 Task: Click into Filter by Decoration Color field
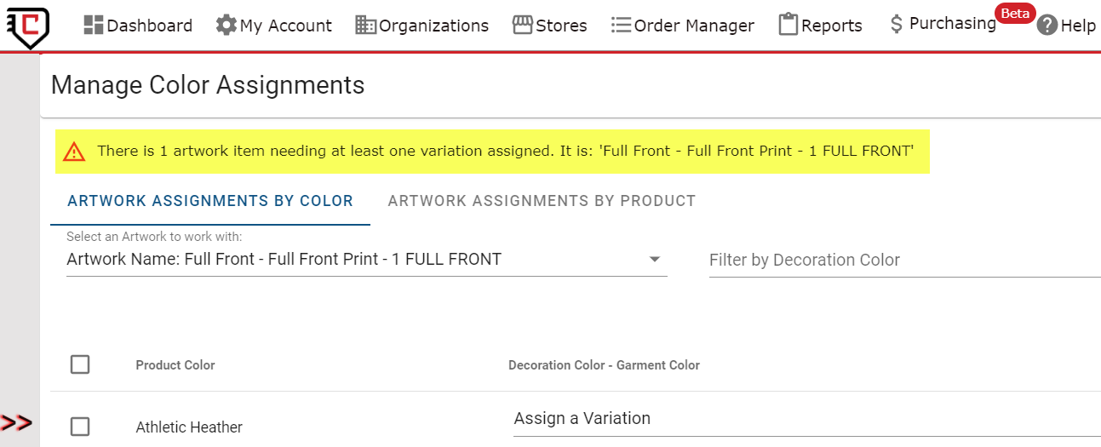coord(903,261)
